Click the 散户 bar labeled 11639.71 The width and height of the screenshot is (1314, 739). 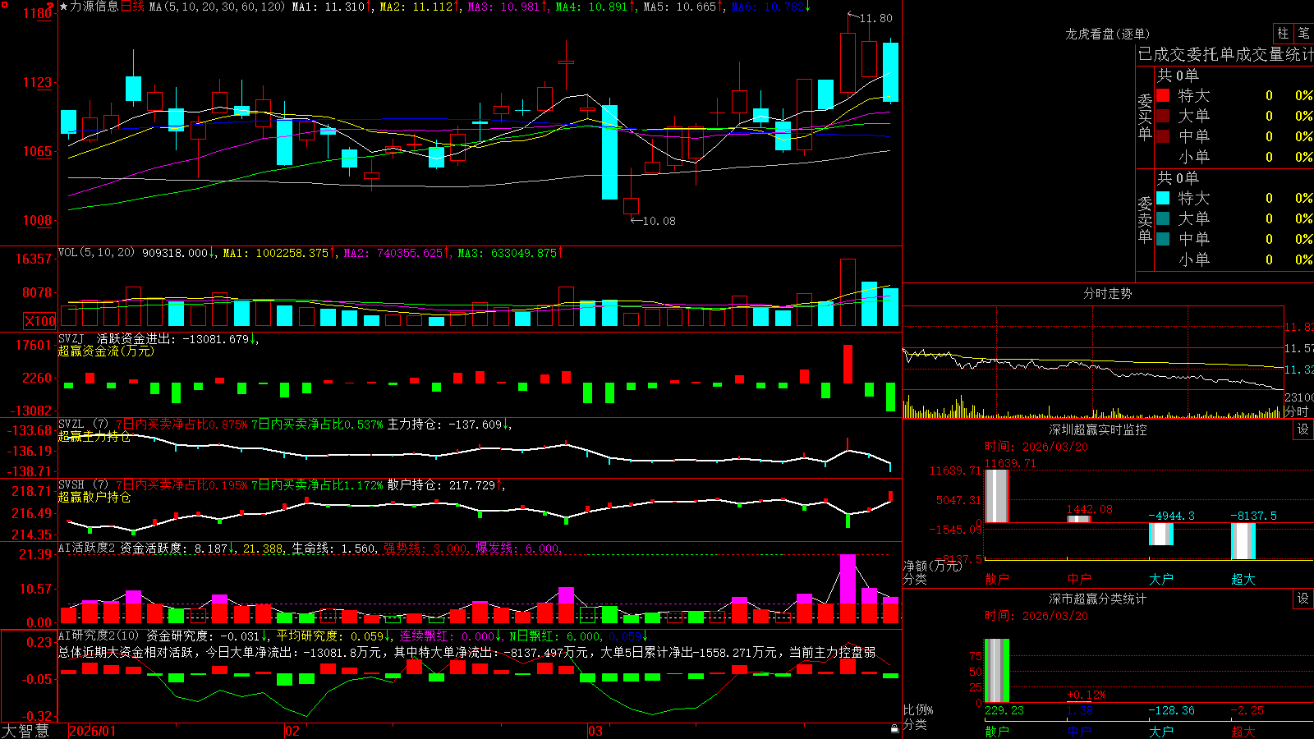pyautogui.click(x=997, y=496)
